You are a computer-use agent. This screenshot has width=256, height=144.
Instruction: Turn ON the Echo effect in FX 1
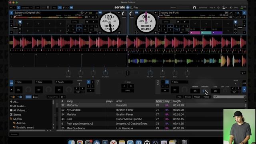pos(18,90)
